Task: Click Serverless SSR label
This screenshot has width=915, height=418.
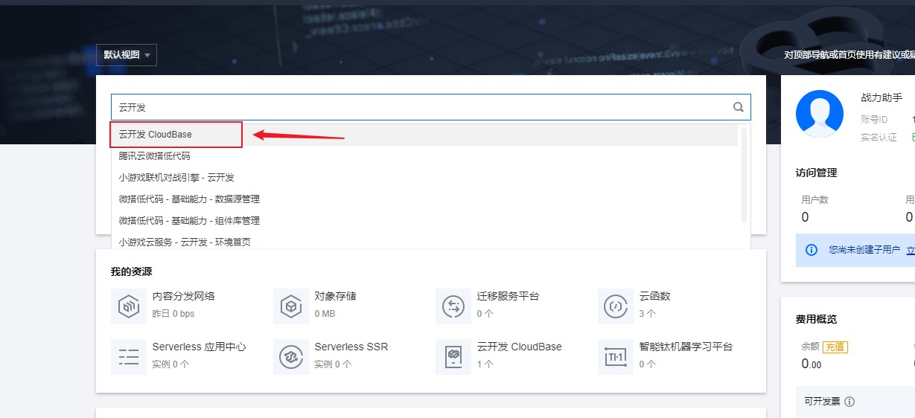Action: [351, 347]
